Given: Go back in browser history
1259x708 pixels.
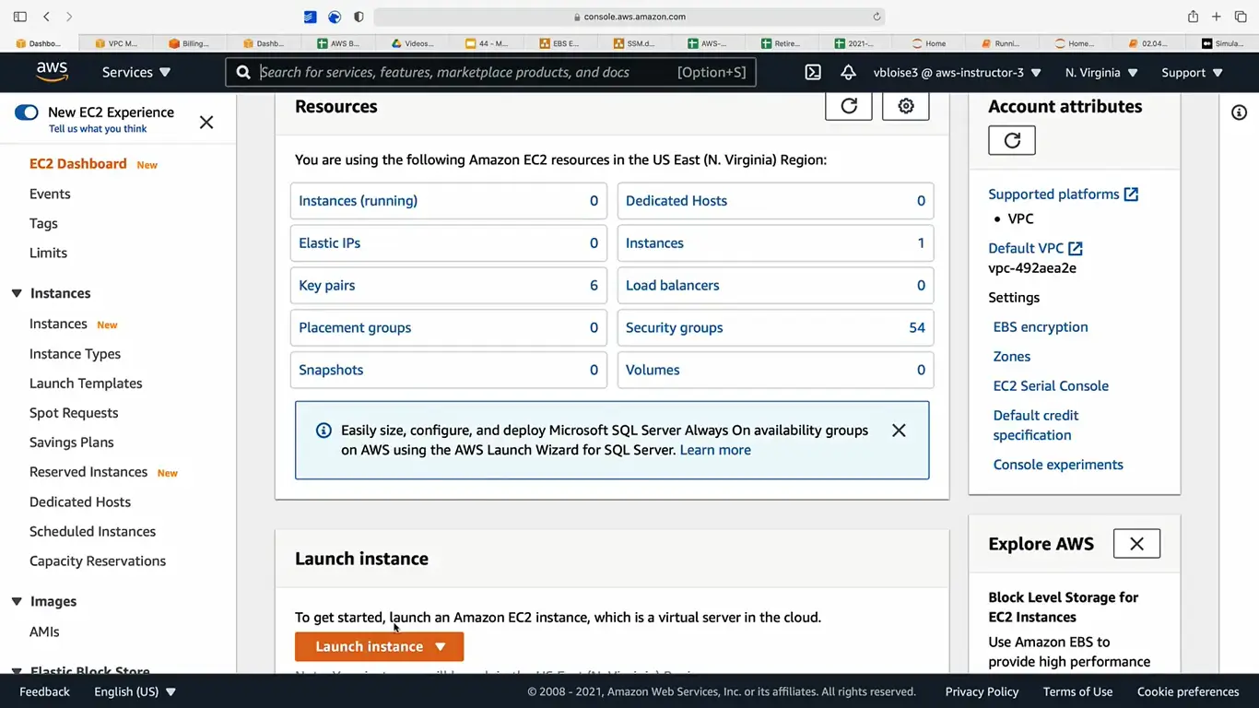Looking at the screenshot, I should (x=46, y=17).
